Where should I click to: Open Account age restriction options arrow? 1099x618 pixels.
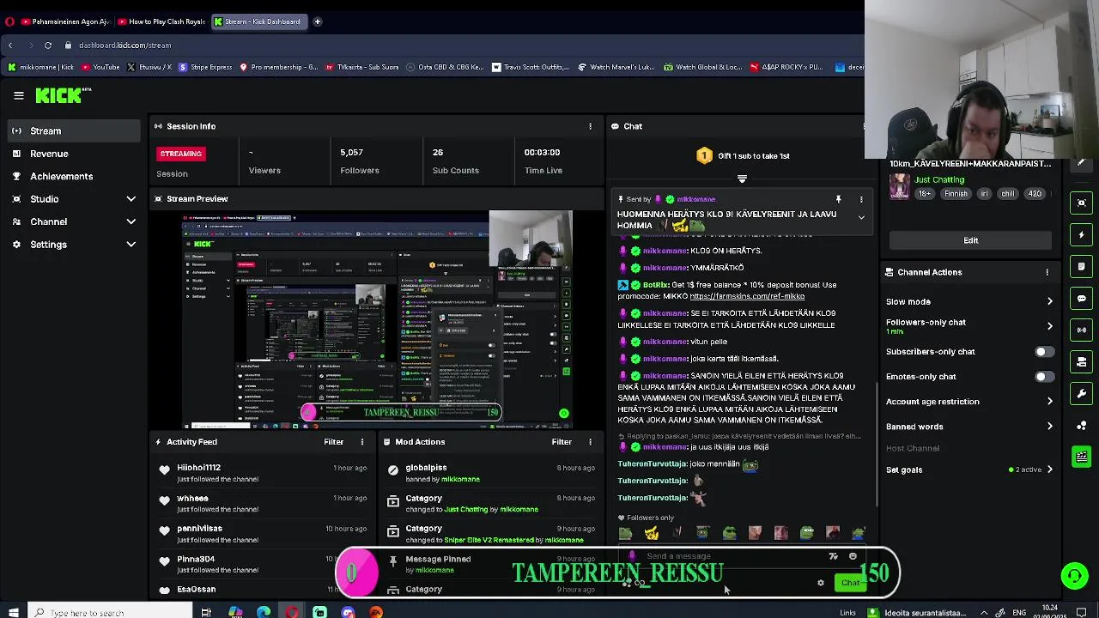pos(1049,402)
